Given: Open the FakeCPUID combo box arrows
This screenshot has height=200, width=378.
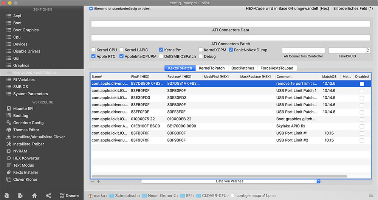Looking at the screenshot, I should pyautogui.click(x=368, y=50).
